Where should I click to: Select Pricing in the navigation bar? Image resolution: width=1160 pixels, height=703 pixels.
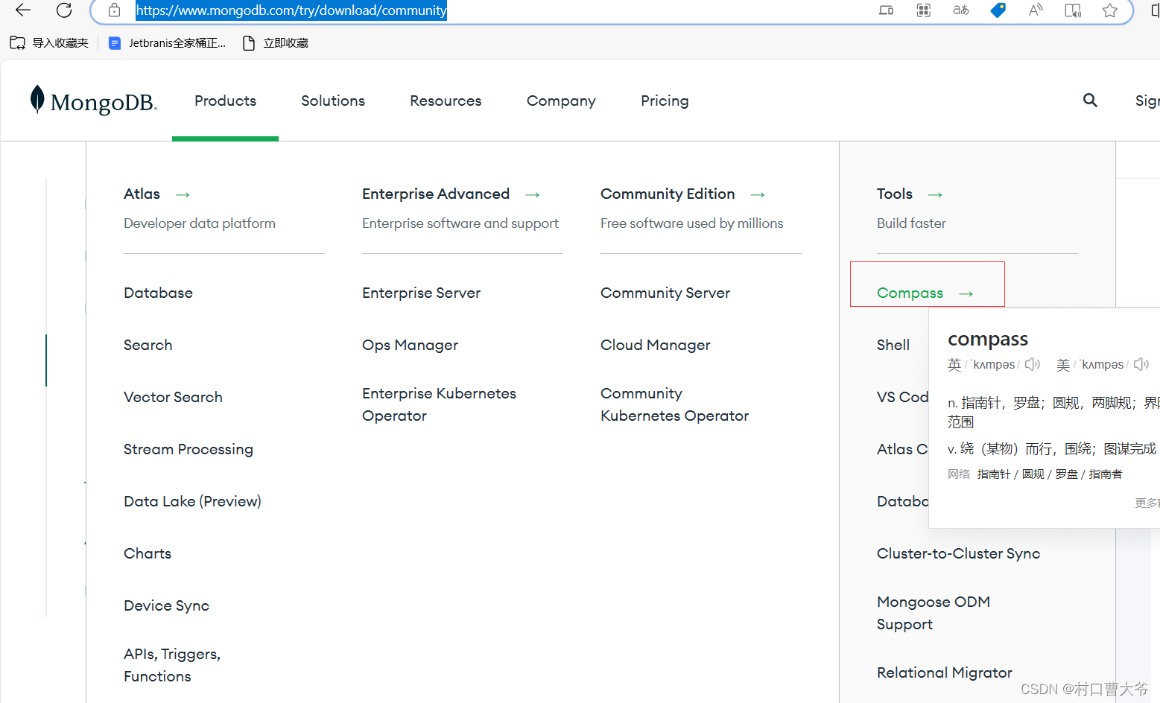point(664,101)
